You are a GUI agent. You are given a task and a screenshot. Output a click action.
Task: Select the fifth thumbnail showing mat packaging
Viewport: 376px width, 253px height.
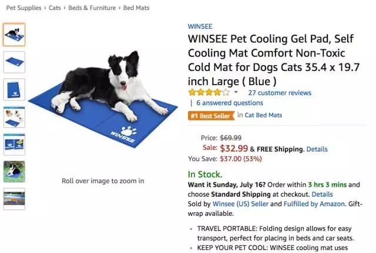coord(14,144)
